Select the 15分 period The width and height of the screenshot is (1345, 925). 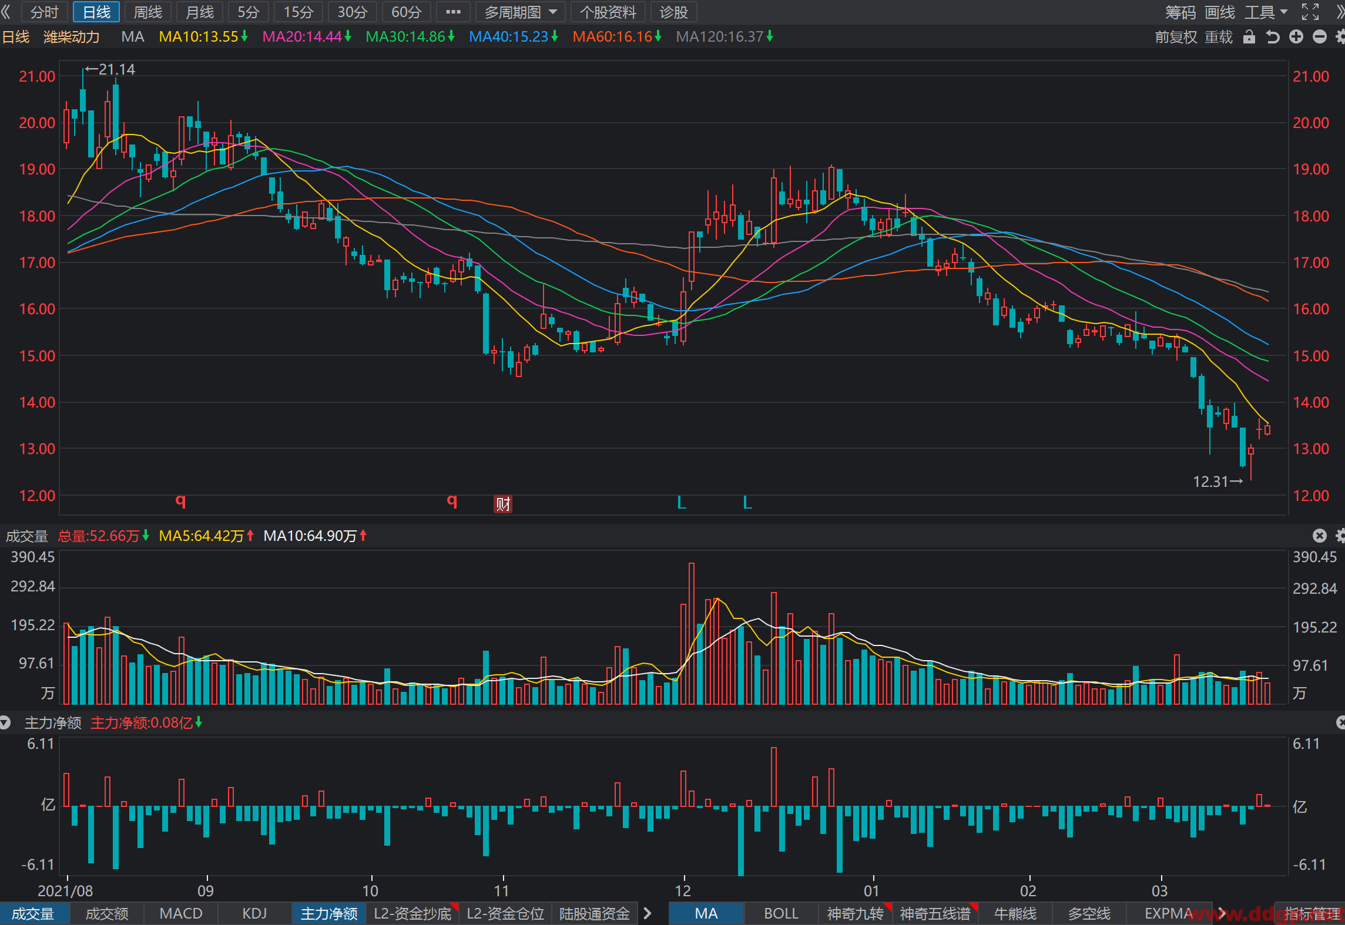tap(298, 12)
